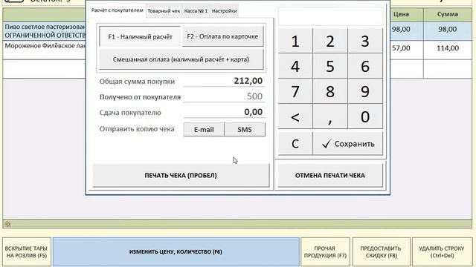This screenshot has height=267, width=476.
Task: Click УДАЛИТЬ СТРОКУ (Ctrl+Del) button
Action: 442,252
